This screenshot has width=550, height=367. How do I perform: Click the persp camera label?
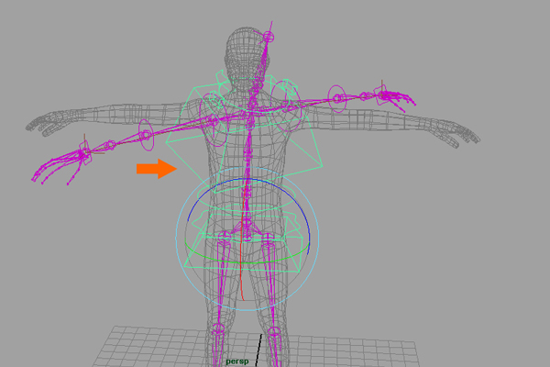click(237, 361)
